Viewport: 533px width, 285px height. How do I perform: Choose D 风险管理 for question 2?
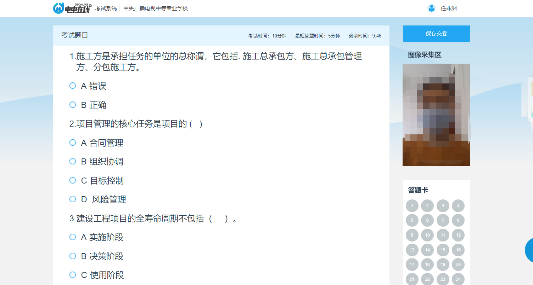click(x=73, y=199)
